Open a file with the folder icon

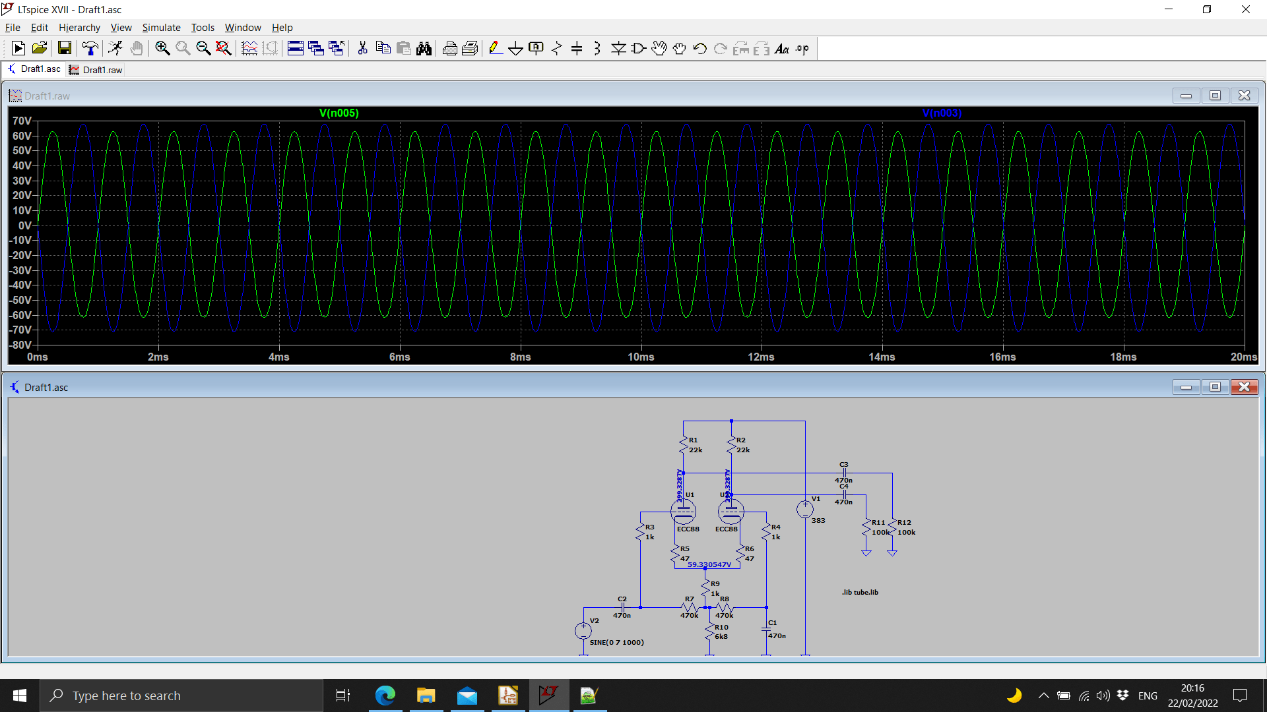(x=40, y=48)
